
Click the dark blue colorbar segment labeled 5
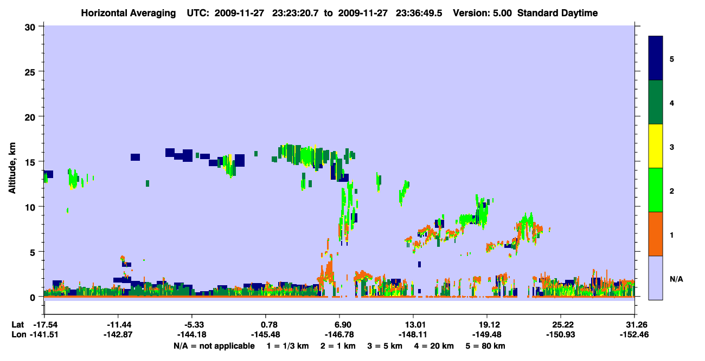click(656, 58)
